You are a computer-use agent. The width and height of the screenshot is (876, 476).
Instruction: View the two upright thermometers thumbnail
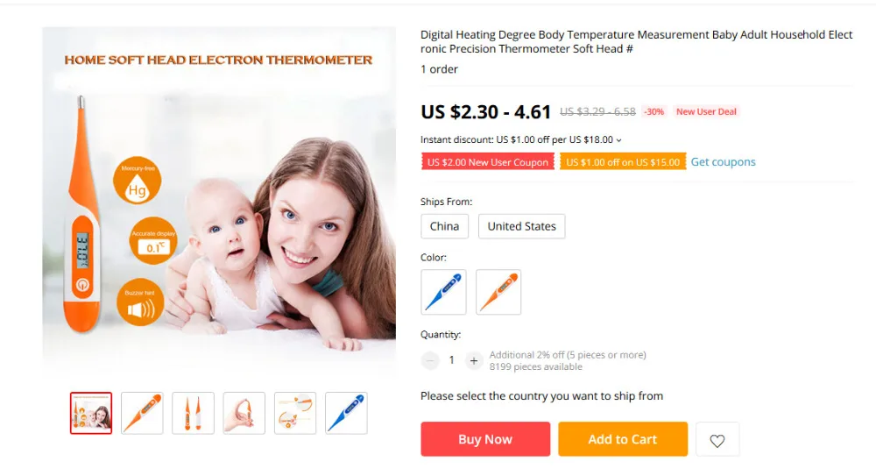click(193, 414)
